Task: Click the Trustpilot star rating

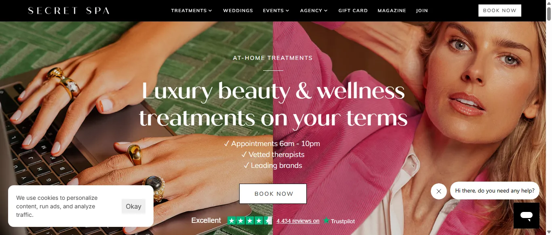Action: (x=250, y=221)
